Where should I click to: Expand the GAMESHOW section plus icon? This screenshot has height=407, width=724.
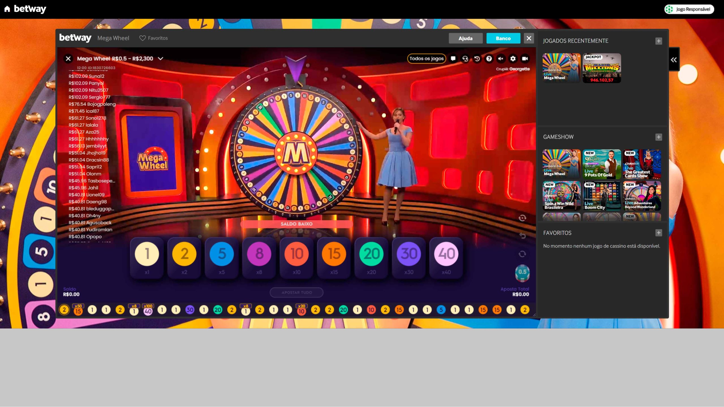(659, 137)
